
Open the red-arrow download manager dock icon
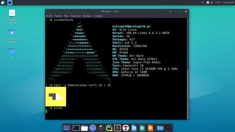coord(126,128)
